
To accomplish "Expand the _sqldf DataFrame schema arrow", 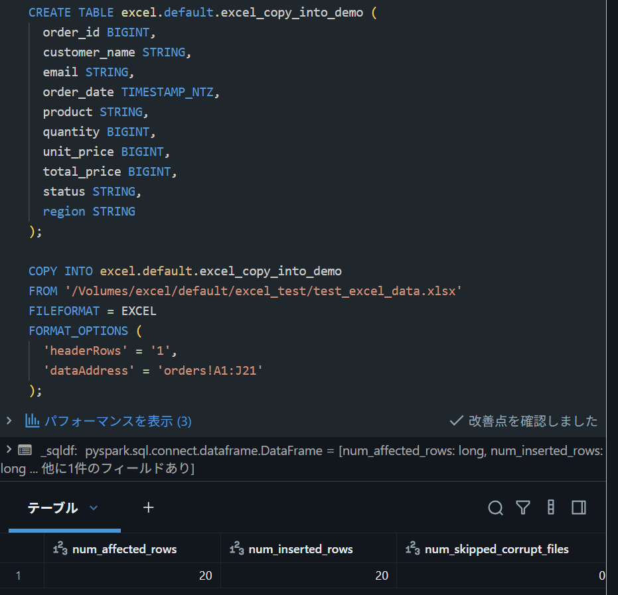I will [9, 449].
